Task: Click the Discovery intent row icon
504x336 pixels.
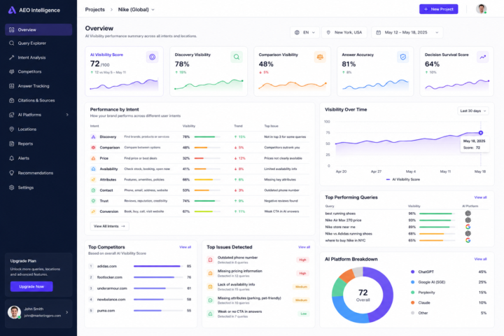Action: [x=93, y=137]
